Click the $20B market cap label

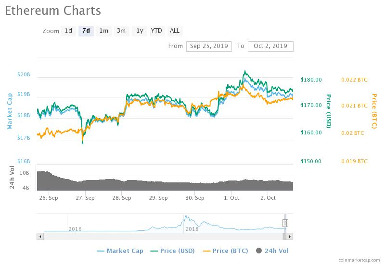pyautogui.click(x=24, y=74)
